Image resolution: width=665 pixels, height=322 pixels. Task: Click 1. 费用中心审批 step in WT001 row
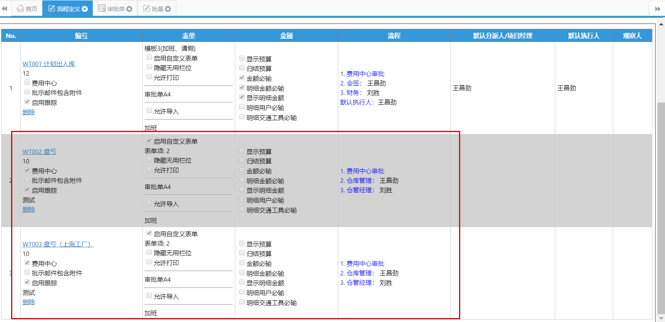point(362,74)
